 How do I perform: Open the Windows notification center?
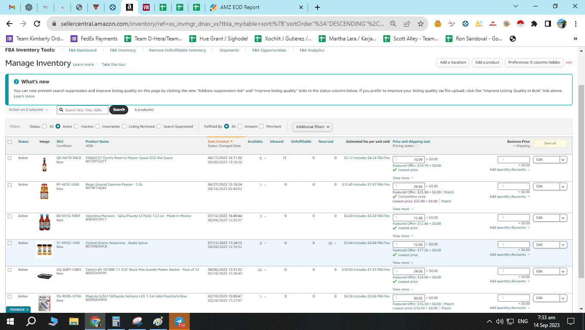[x=571, y=321]
